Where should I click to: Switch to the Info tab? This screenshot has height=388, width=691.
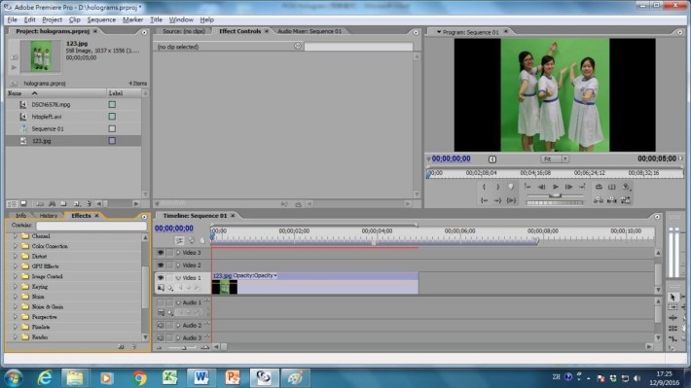tap(20, 216)
